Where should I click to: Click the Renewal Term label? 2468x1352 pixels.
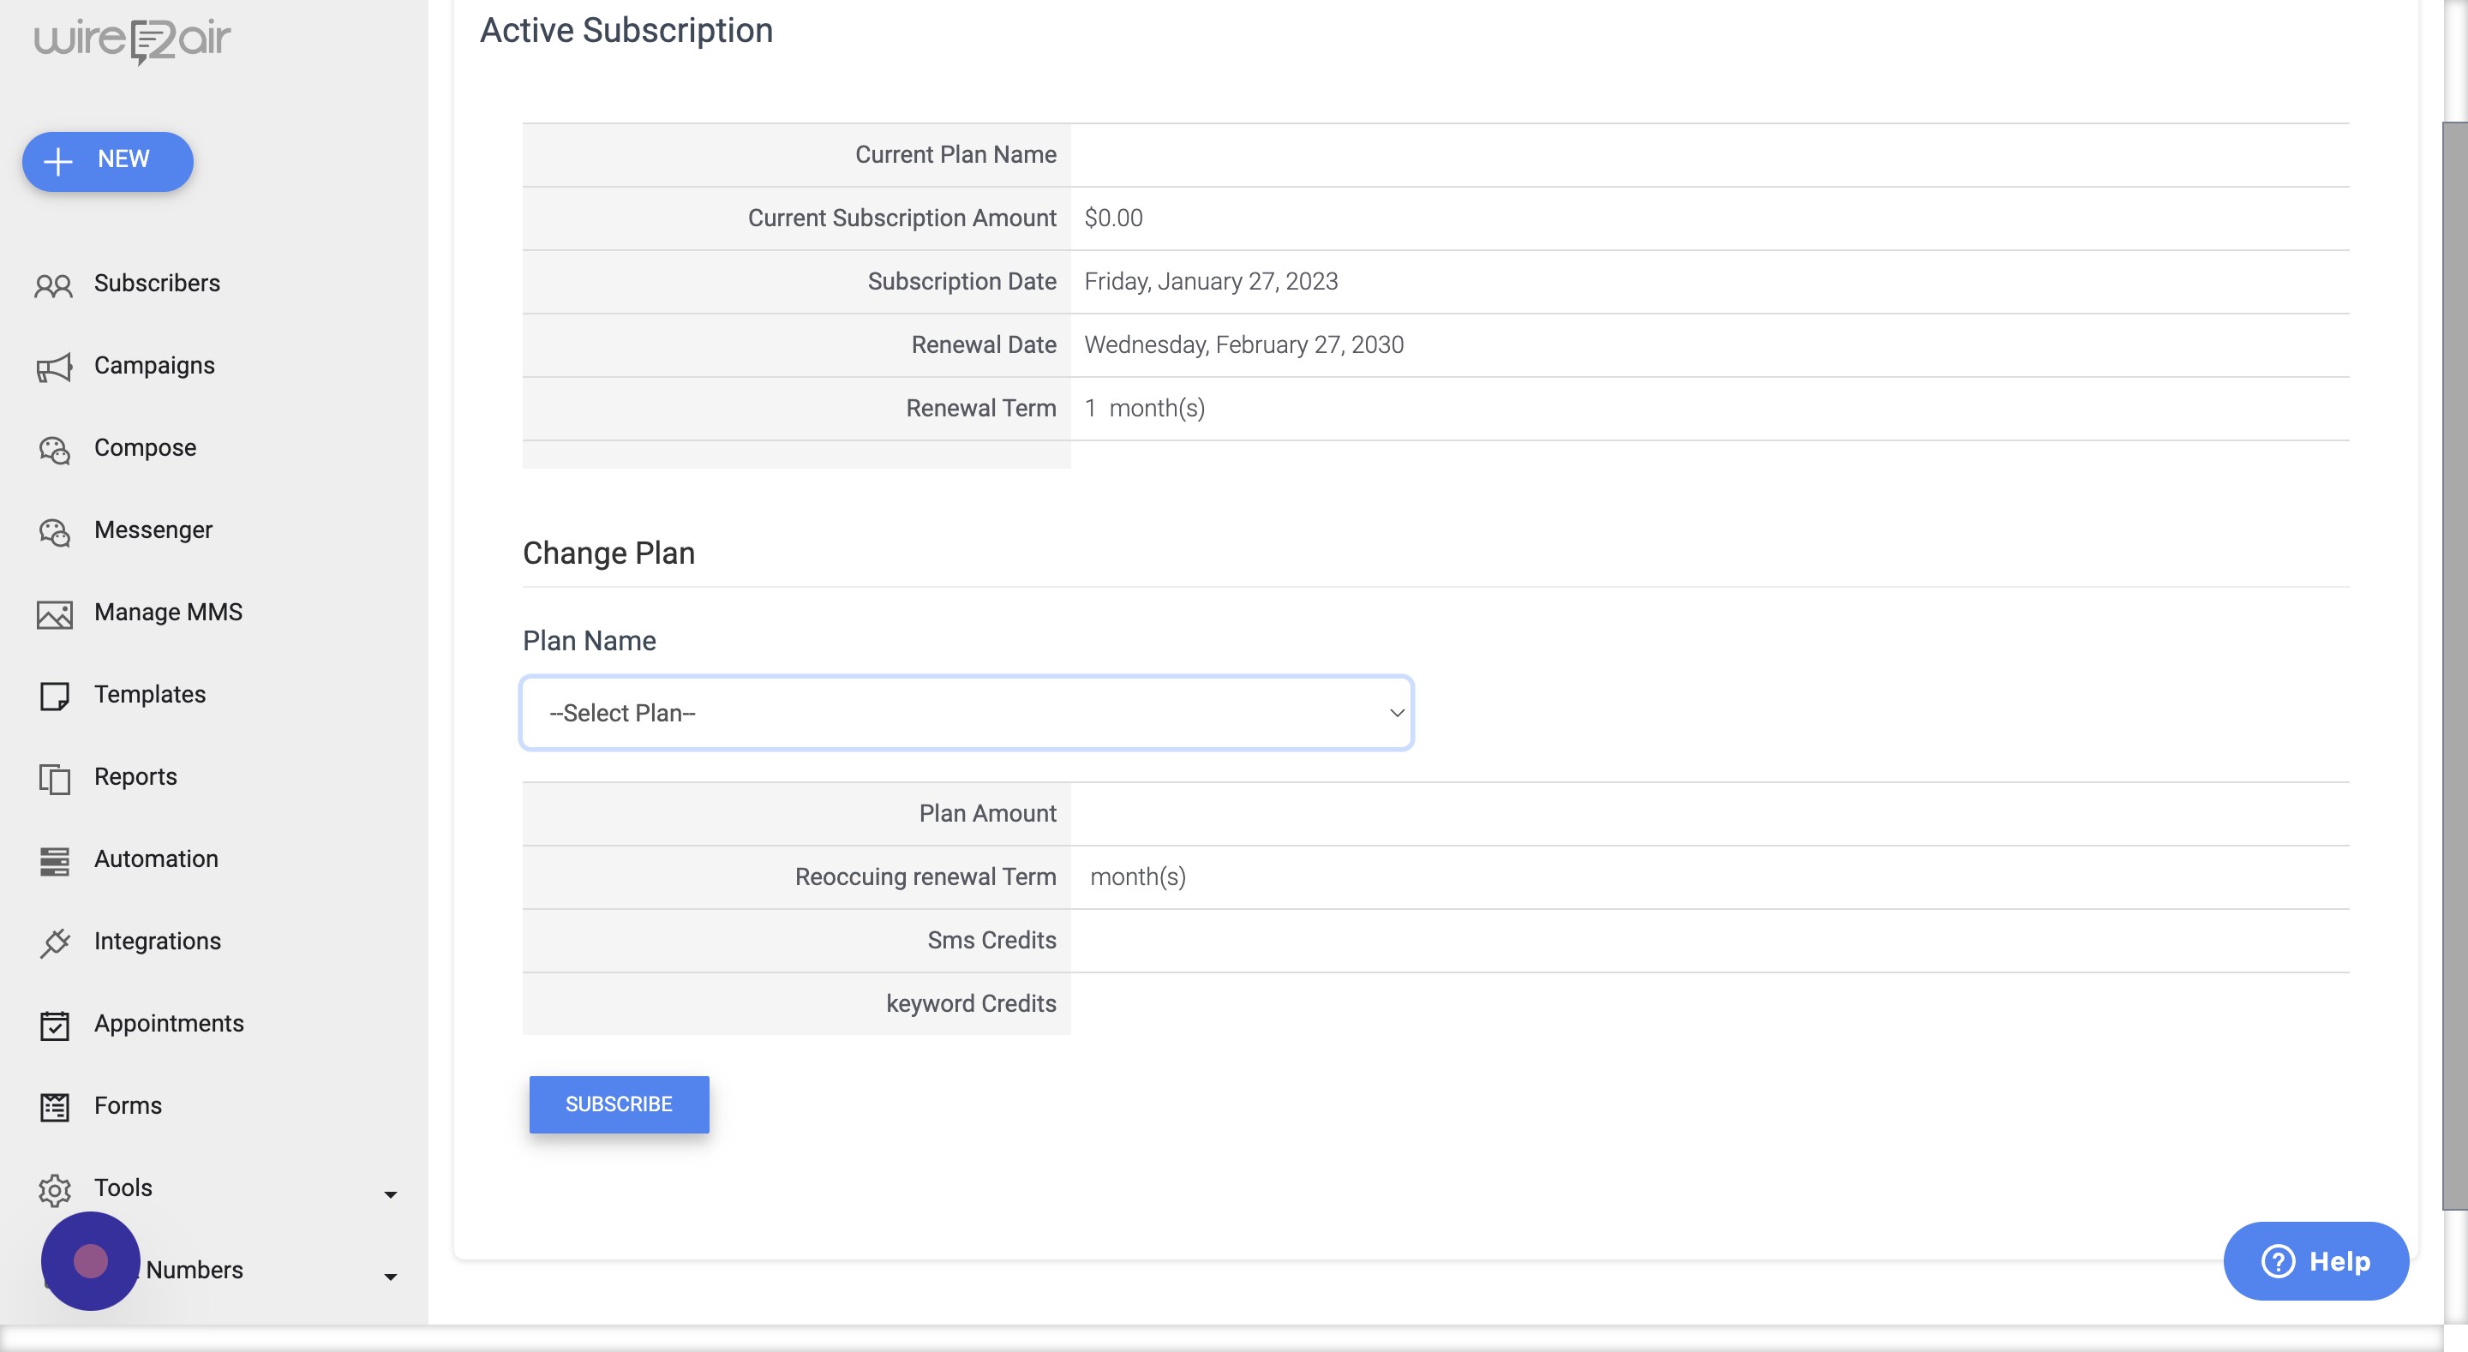pyautogui.click(x=981, y=410)
